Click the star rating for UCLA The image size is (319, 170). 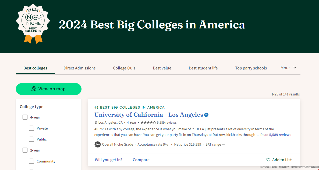pyautogui.click(x=148, y=123)
